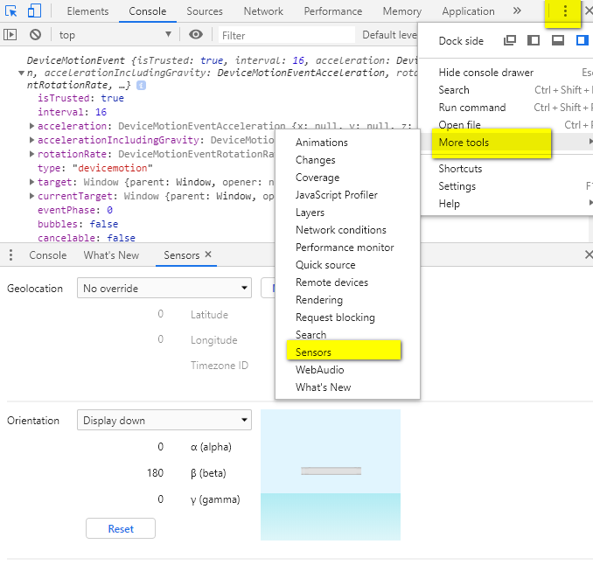Image resolution: width=593 pixels, height=565 pixels.
Task: Close the Sensors drawer tab
Action: pyautogui.click(x=208, y=255)
